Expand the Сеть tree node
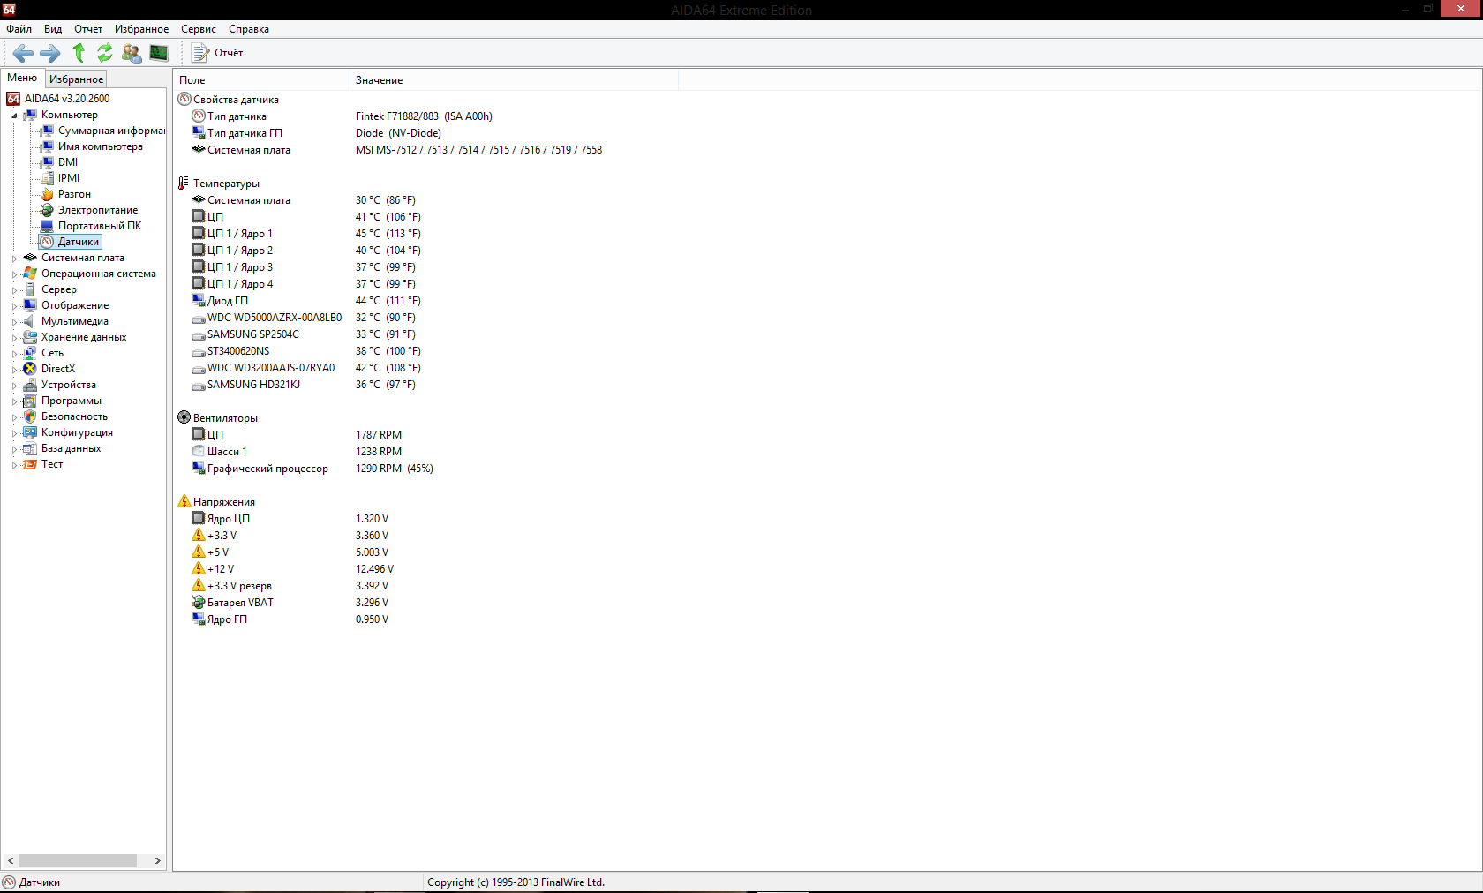The height and width of the screenshot is (893, 1483). point(14,354)
